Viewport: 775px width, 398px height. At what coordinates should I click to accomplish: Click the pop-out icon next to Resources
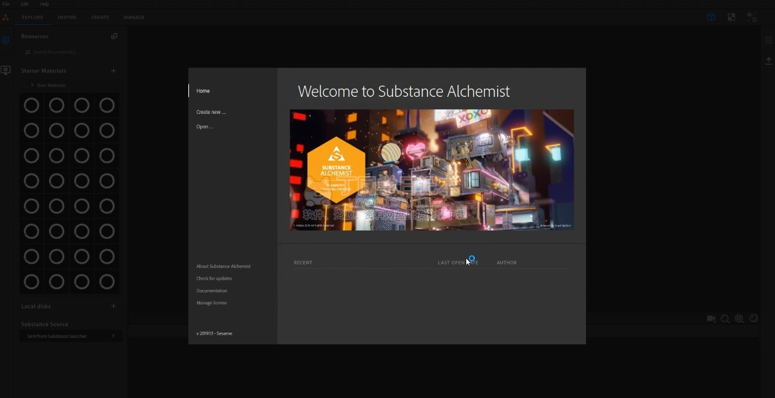click(x=114, y=37)
